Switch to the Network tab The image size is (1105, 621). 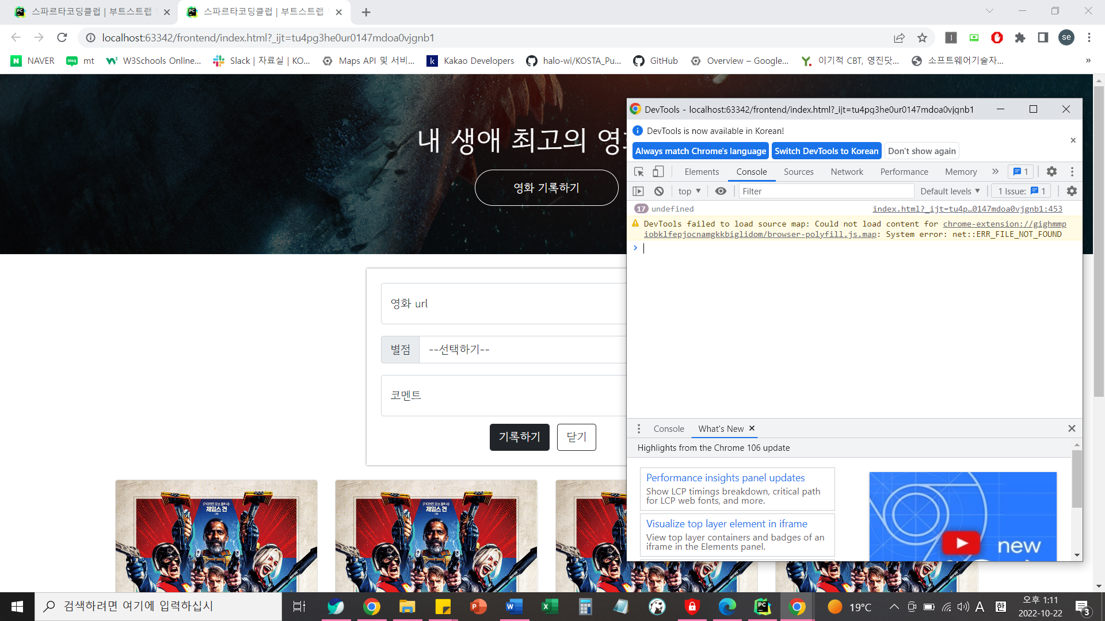click(847, 171)
